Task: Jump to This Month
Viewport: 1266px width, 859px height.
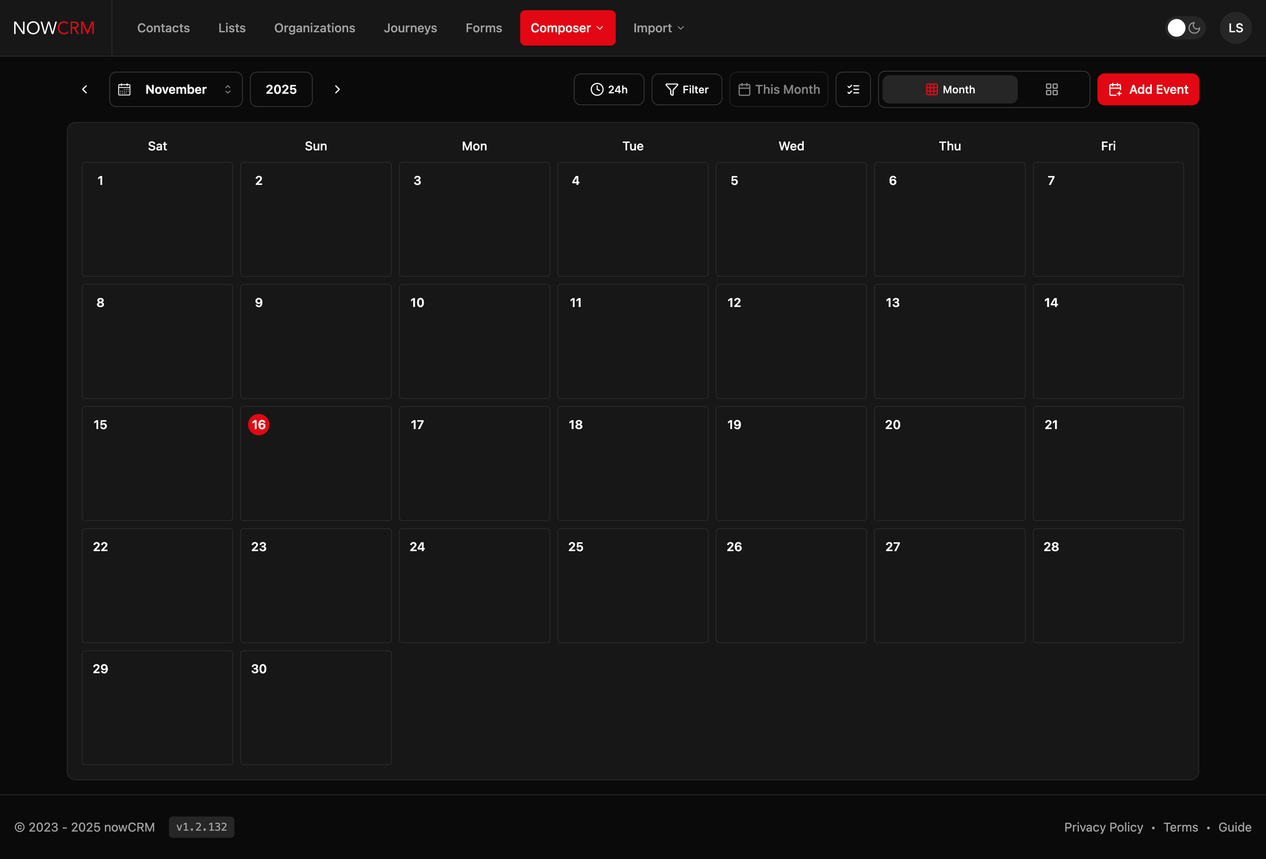Action: click(779, 89)
